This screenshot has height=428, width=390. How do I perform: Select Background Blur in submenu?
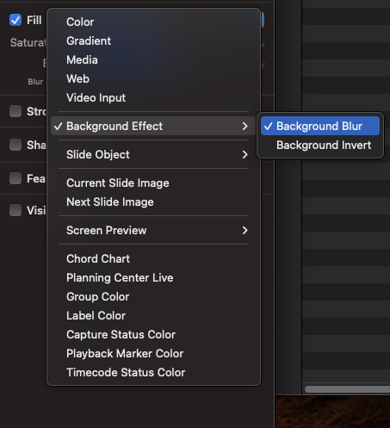(320, 126)
